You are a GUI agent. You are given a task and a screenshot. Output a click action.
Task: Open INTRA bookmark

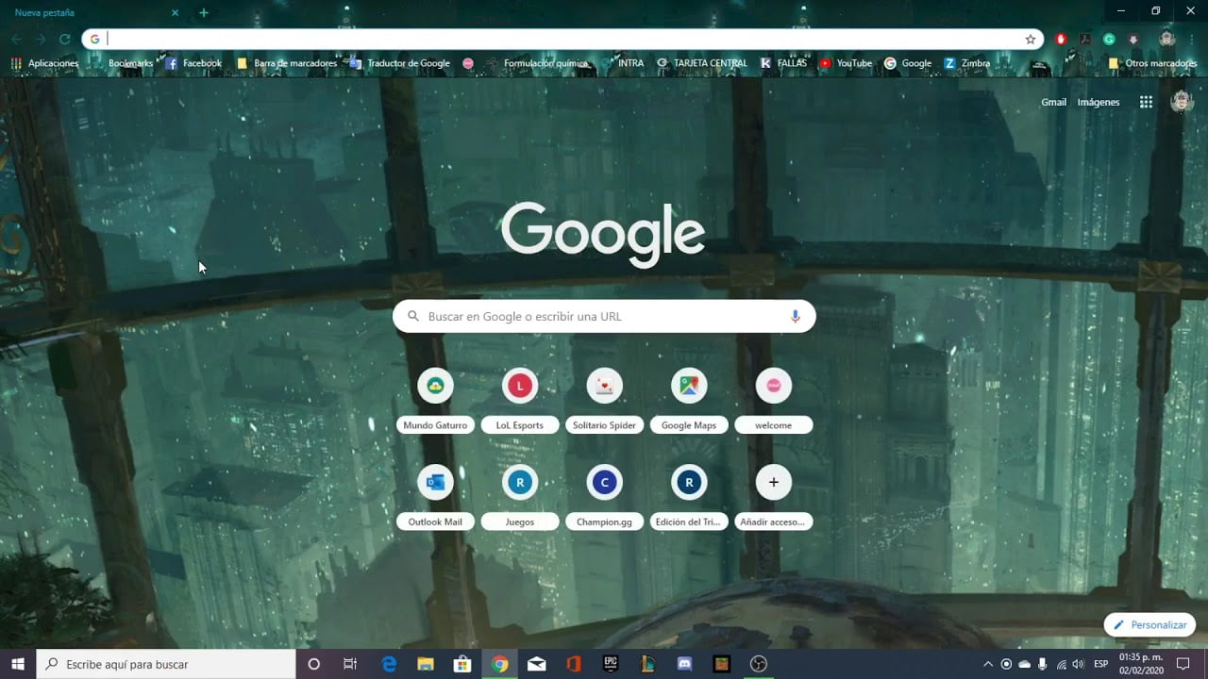(622, 63)
